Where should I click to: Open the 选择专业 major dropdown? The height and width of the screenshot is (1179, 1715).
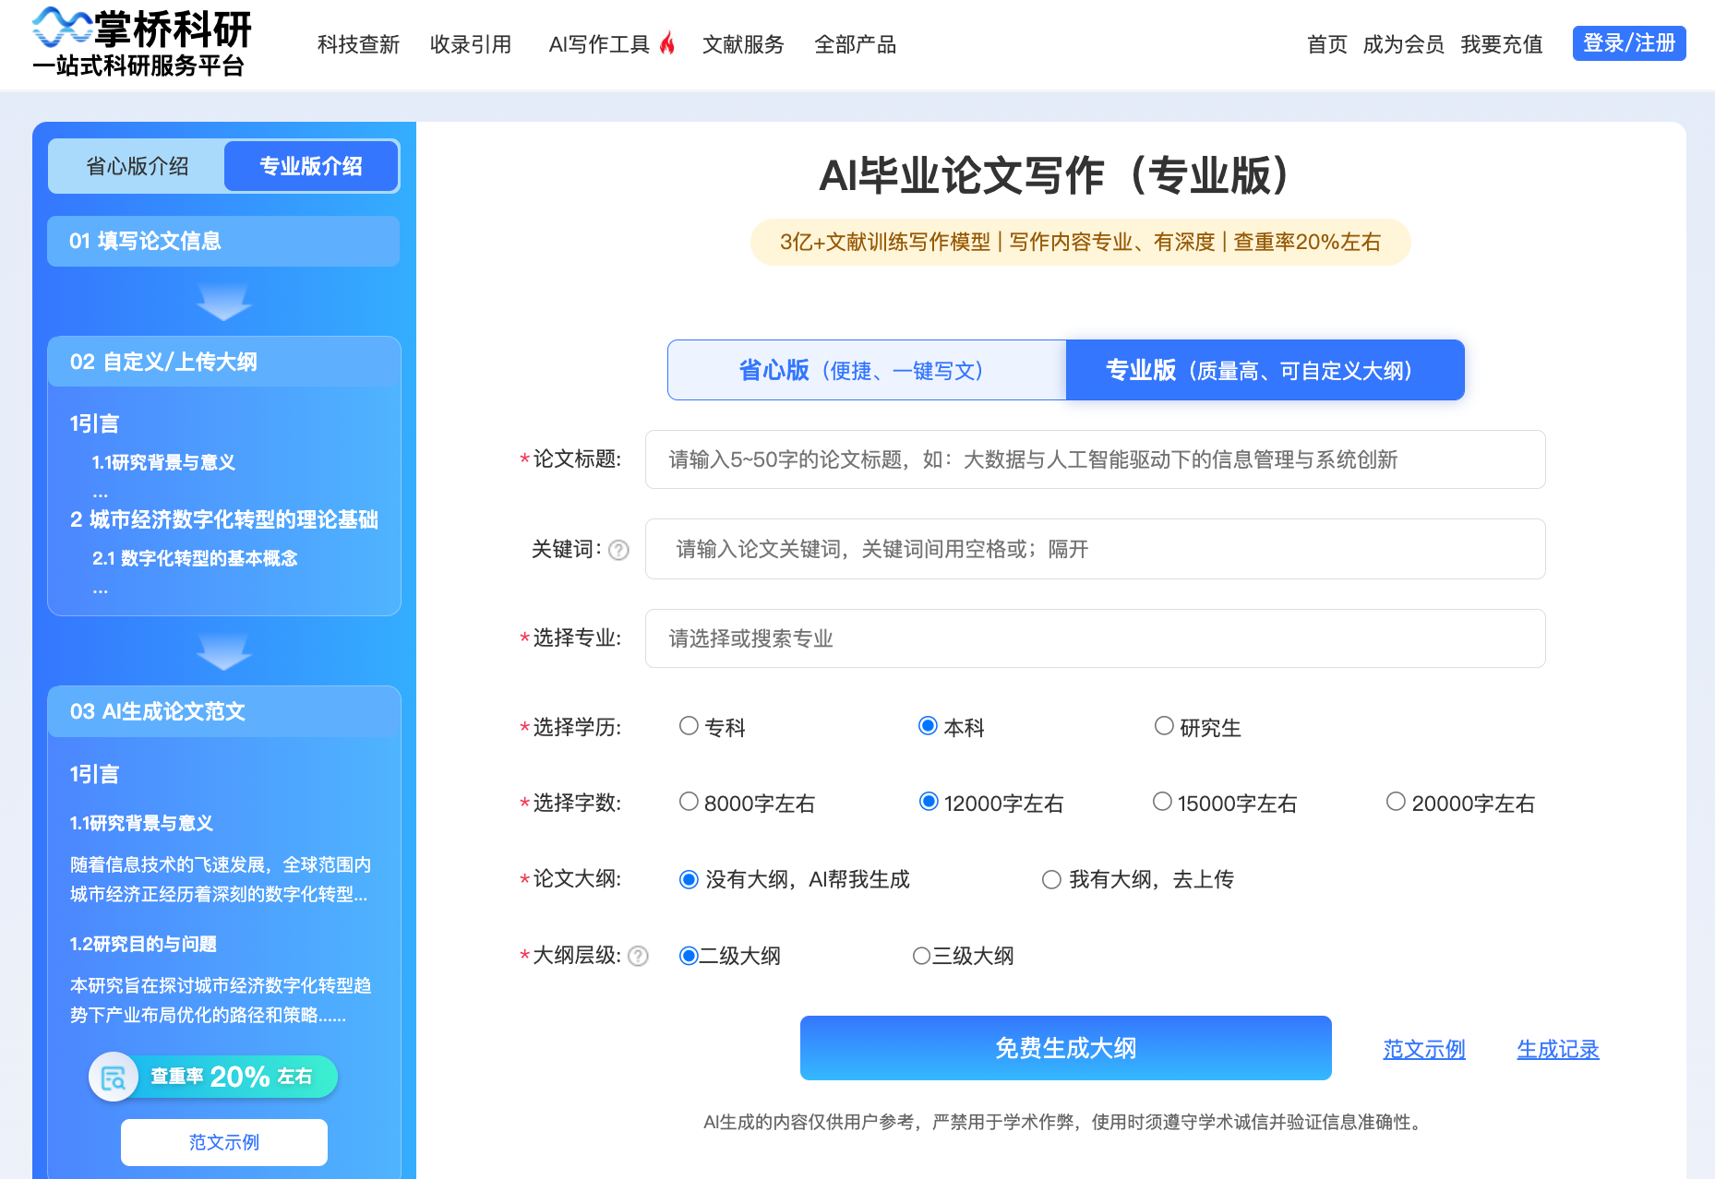point(1095,638)
